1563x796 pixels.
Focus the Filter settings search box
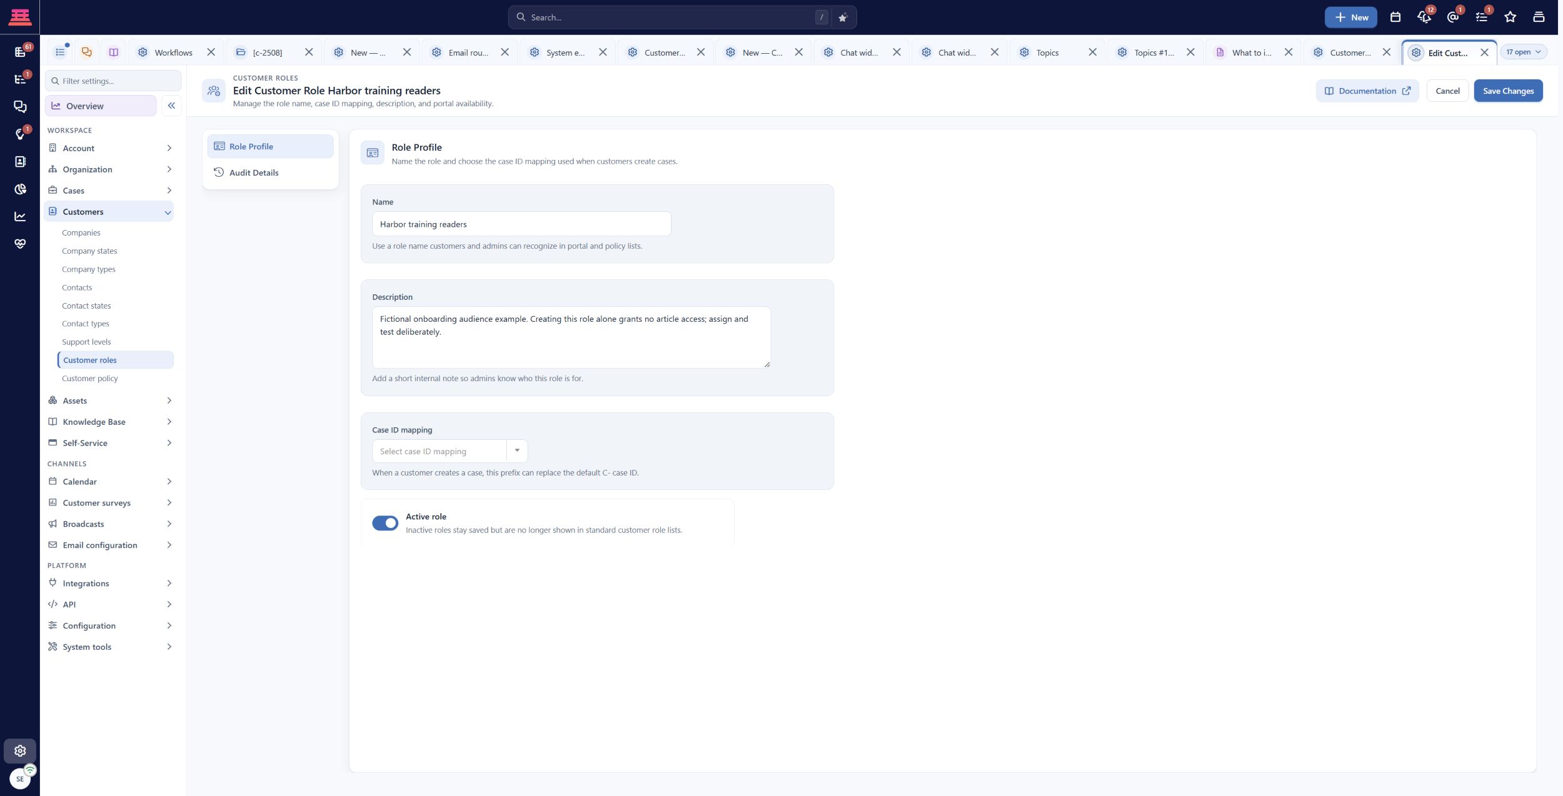113,81
